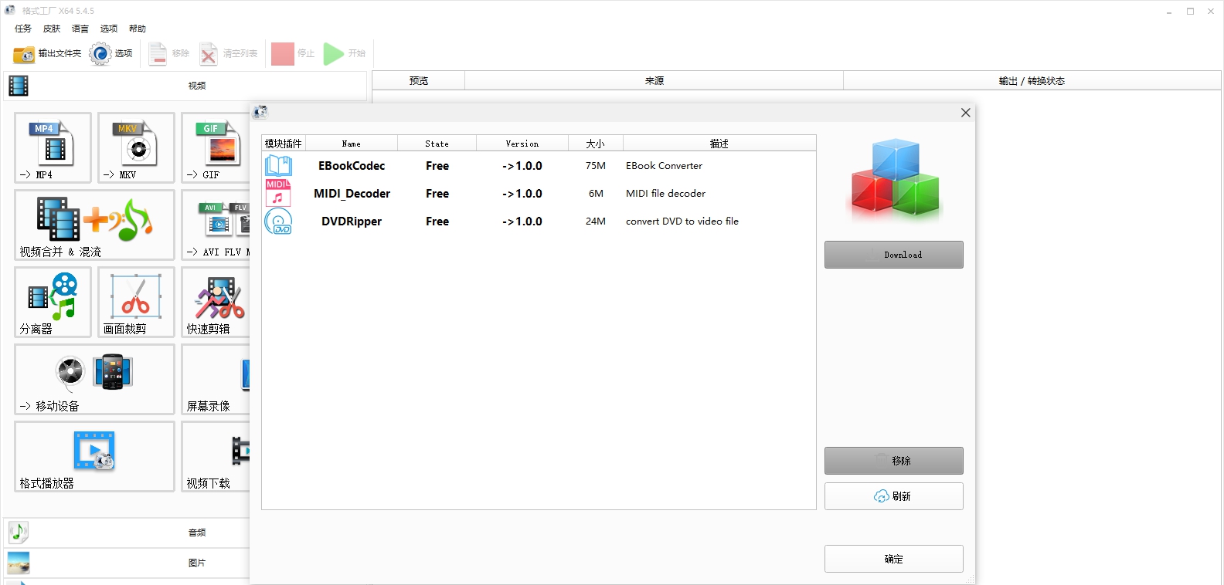
Task: Expand the Picture (图片) category panel
Action: [x=127, y=563]
